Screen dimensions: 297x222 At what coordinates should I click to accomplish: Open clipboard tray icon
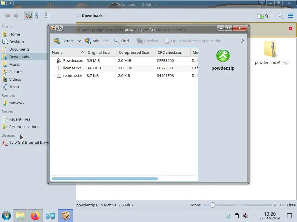(x=237, y=216)
